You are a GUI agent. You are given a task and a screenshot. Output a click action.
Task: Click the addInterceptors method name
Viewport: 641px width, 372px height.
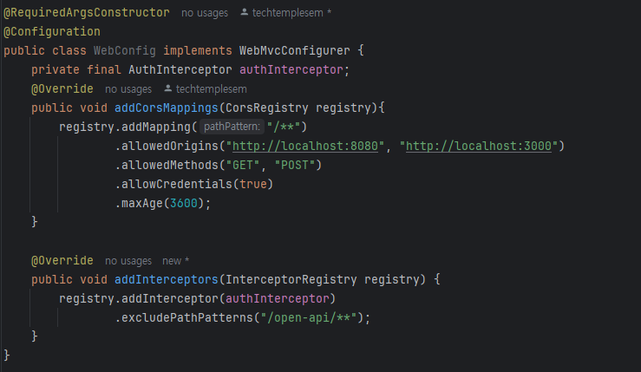(x=166, y=279)
